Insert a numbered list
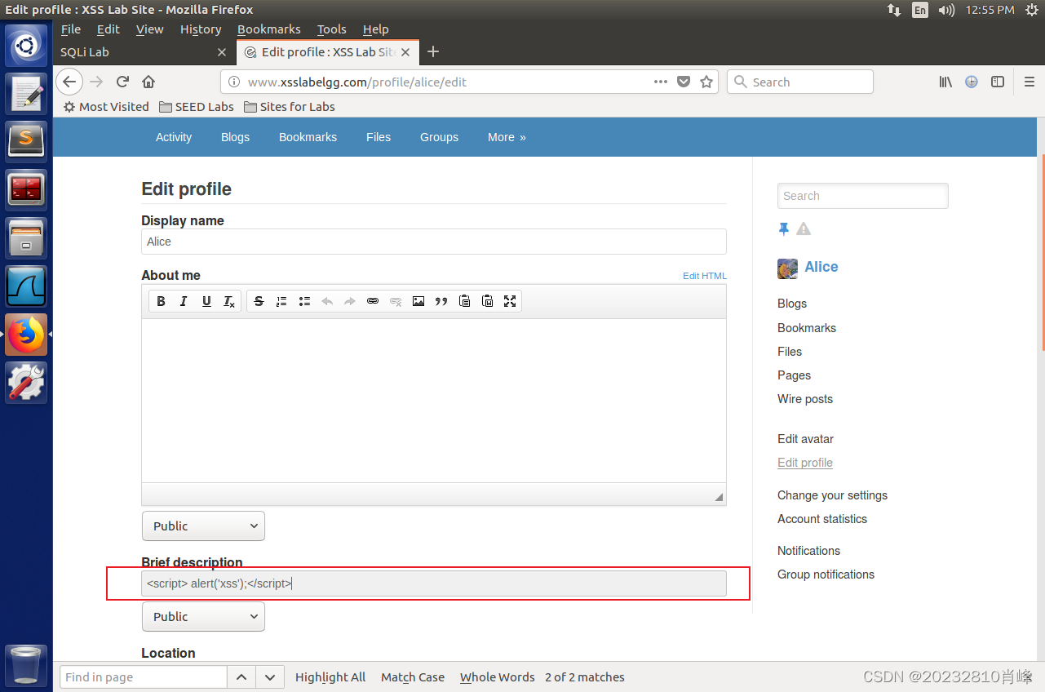Screen dimensions: 1045x692 281,301
